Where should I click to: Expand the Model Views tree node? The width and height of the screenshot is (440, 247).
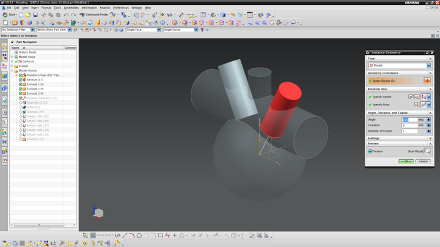click(12, 57)
